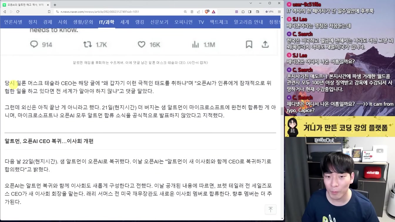Close the 오픈AI의 알트먼 해고 역사 tab
The height and width of the screenshot is (222, 395).
48,5
